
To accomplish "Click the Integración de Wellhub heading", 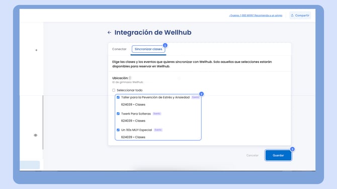I will point(153,33).
